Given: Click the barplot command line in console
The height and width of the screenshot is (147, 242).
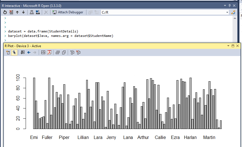Looking at the screenshot, I should click(61, 36).
